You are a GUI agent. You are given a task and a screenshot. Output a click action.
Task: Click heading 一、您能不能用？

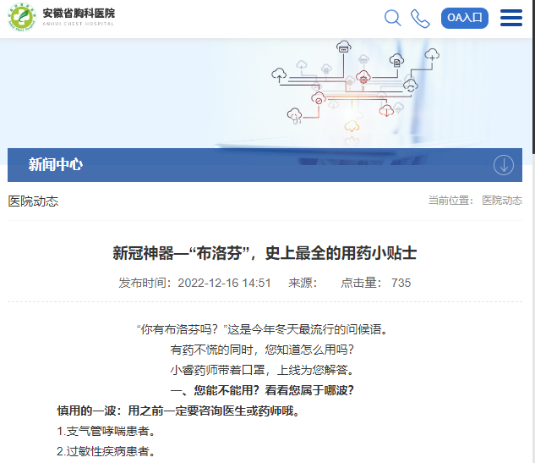coord(262,390)
